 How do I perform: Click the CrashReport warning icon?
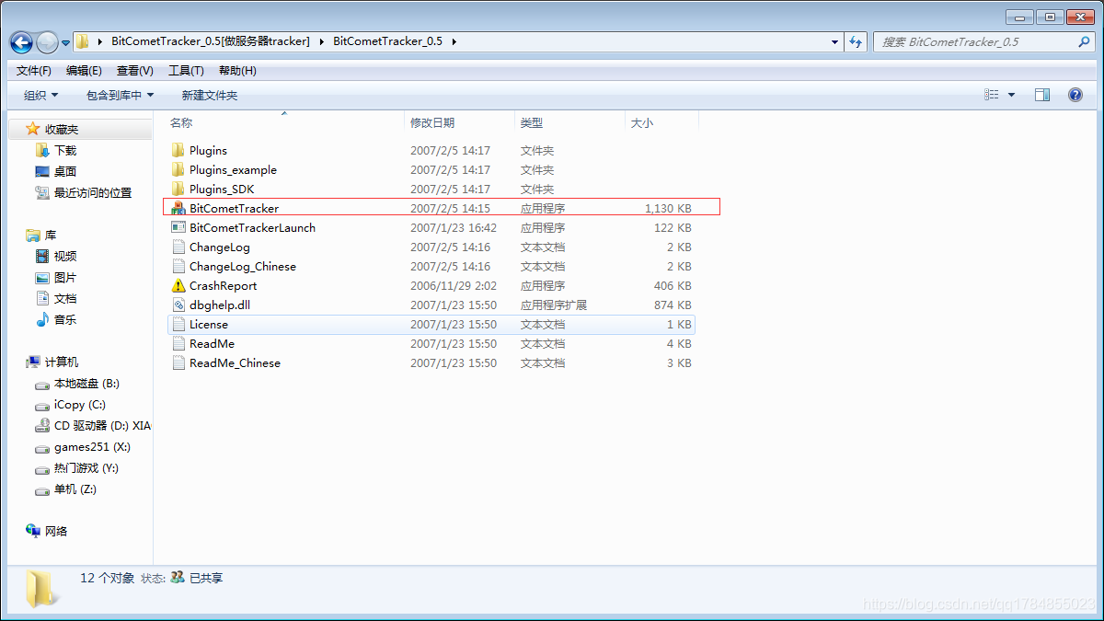coord(178,285)
